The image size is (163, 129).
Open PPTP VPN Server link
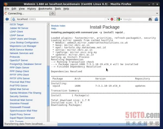20,78
